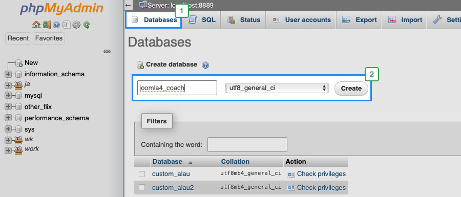Click the collapse arrow left of Server breadcrumb

(x=128, y=5)
